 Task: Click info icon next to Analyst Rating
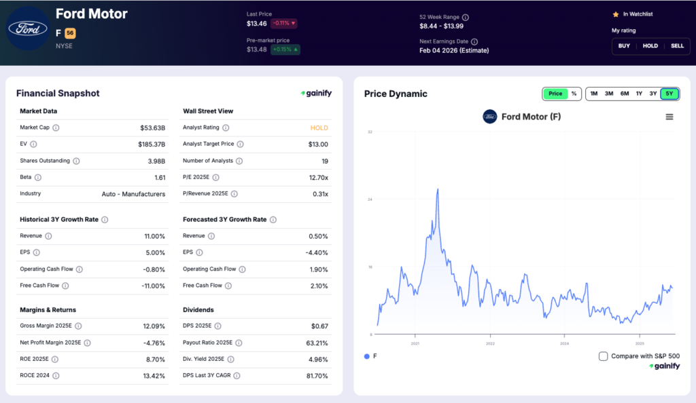point(226,128)
